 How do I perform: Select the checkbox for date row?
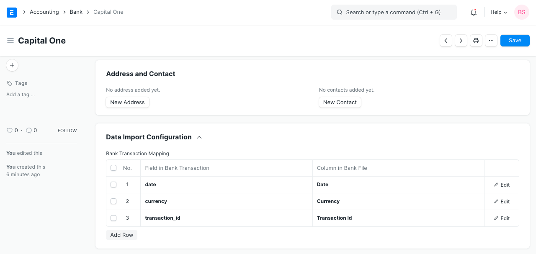113,185
